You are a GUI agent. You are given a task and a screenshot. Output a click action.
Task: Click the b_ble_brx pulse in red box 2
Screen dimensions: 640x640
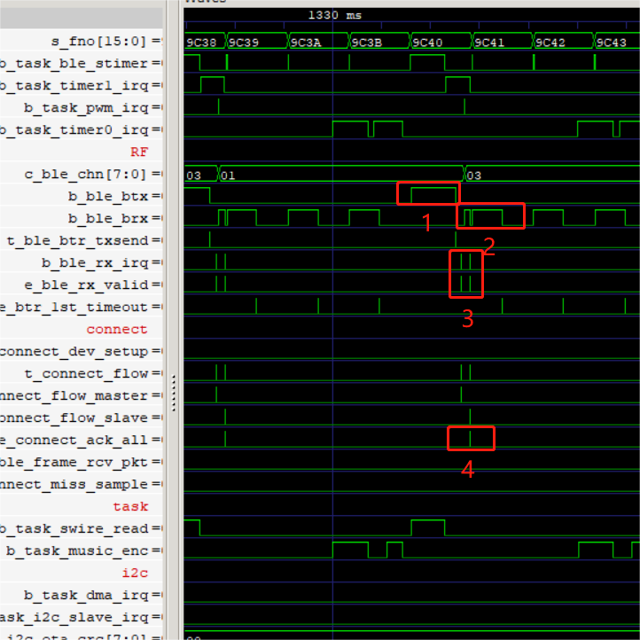[488, 215]
